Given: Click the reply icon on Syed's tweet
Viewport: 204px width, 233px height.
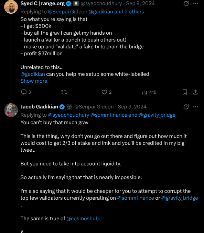Looking at the screenshot, I should pos(24,92).
